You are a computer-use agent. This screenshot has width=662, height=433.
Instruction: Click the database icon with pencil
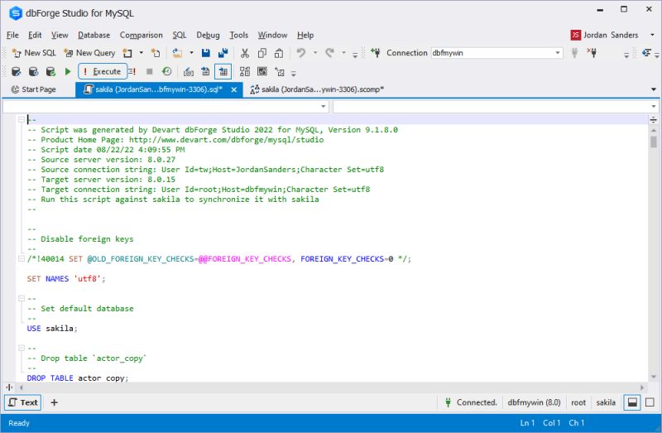pos(16,71)
